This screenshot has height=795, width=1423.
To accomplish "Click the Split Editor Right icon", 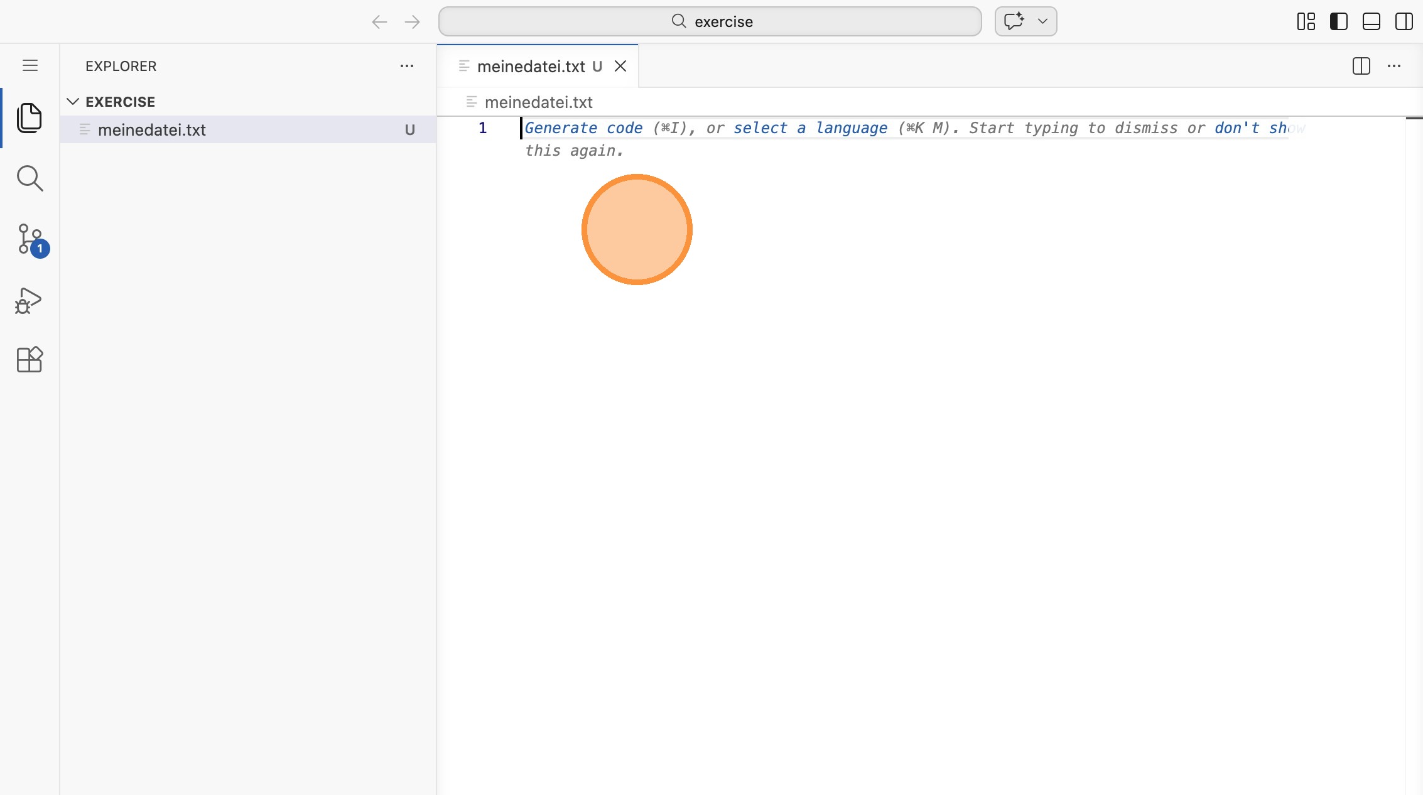I will pyautogui.click(x=1361, y=66).
